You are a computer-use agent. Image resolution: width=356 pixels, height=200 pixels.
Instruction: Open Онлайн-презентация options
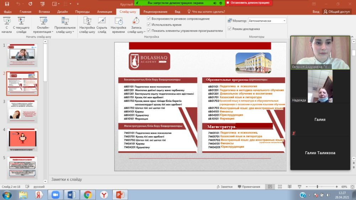(43, 25)
